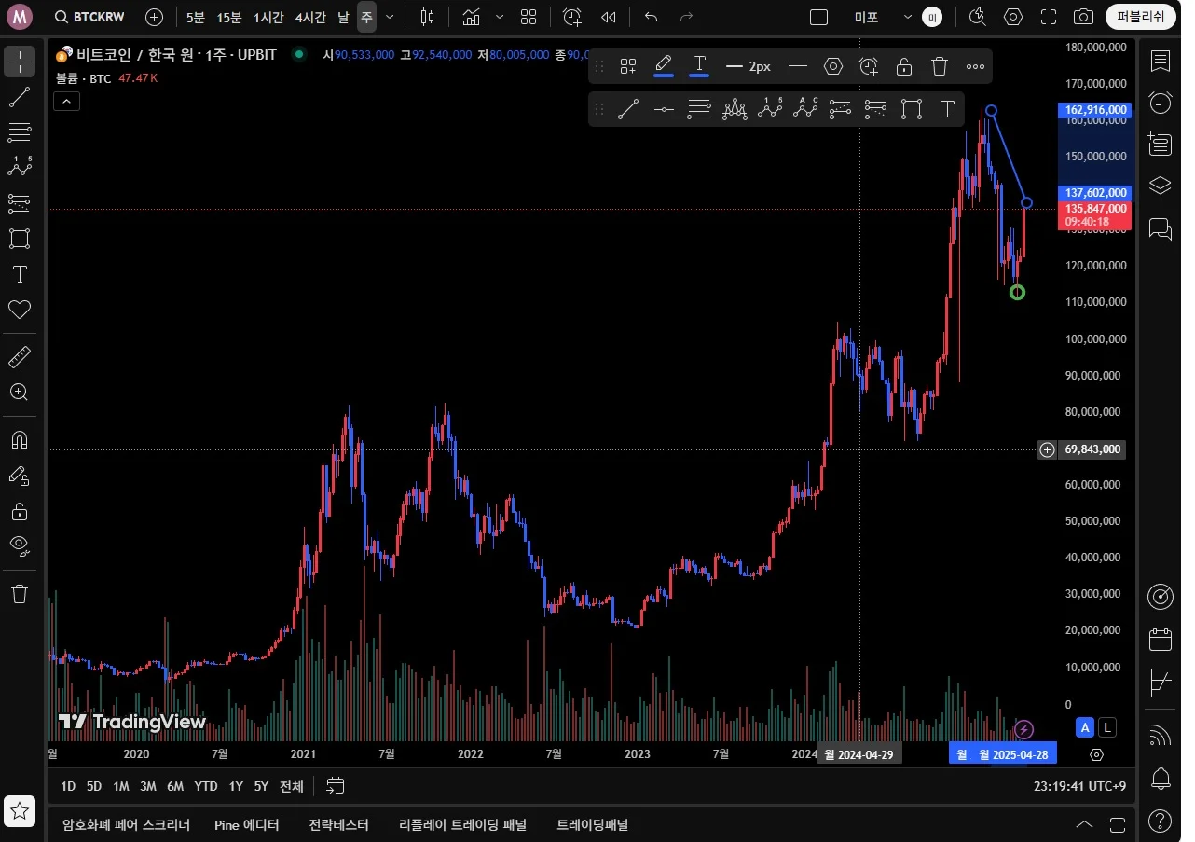Open more options in floating toolbar

[975, 66]
